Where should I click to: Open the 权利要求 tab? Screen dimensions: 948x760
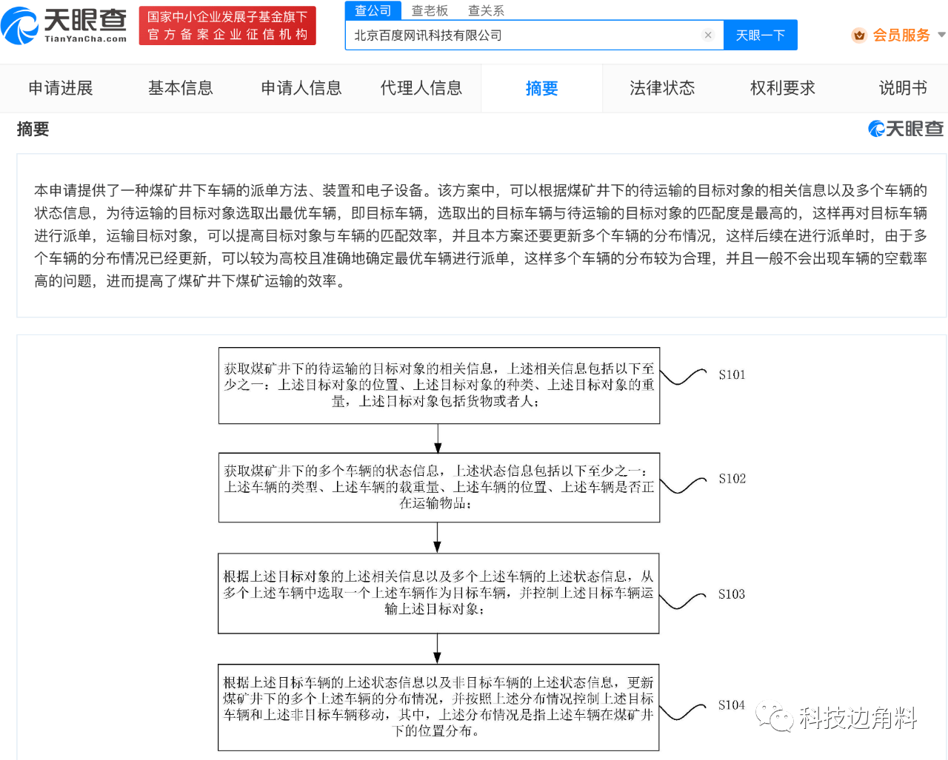click(783, 88)
